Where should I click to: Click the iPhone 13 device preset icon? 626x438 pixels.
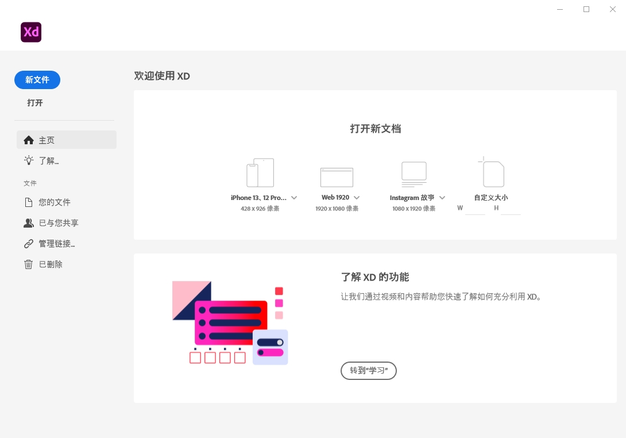point(260,172)
